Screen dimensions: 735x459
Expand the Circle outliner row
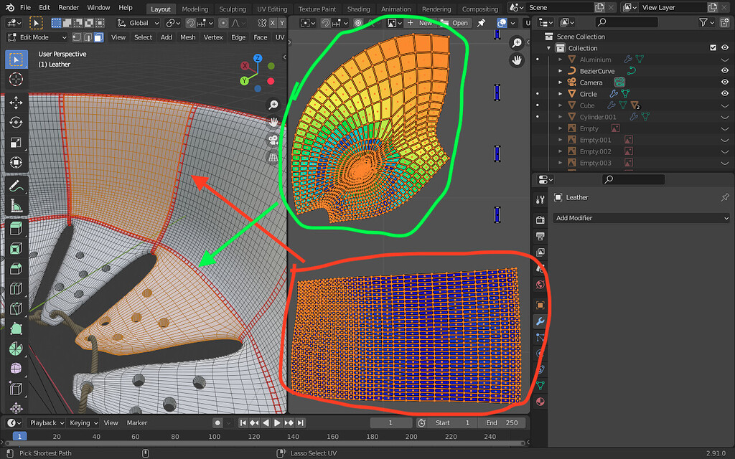560,94
